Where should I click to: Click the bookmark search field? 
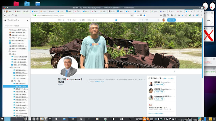click(x=17, y=26)
